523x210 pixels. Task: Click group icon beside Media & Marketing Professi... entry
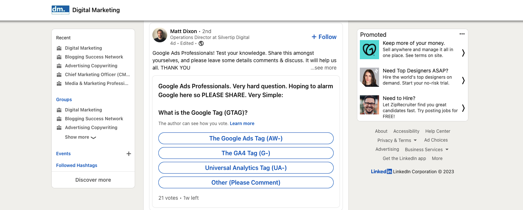coord(59,83)
